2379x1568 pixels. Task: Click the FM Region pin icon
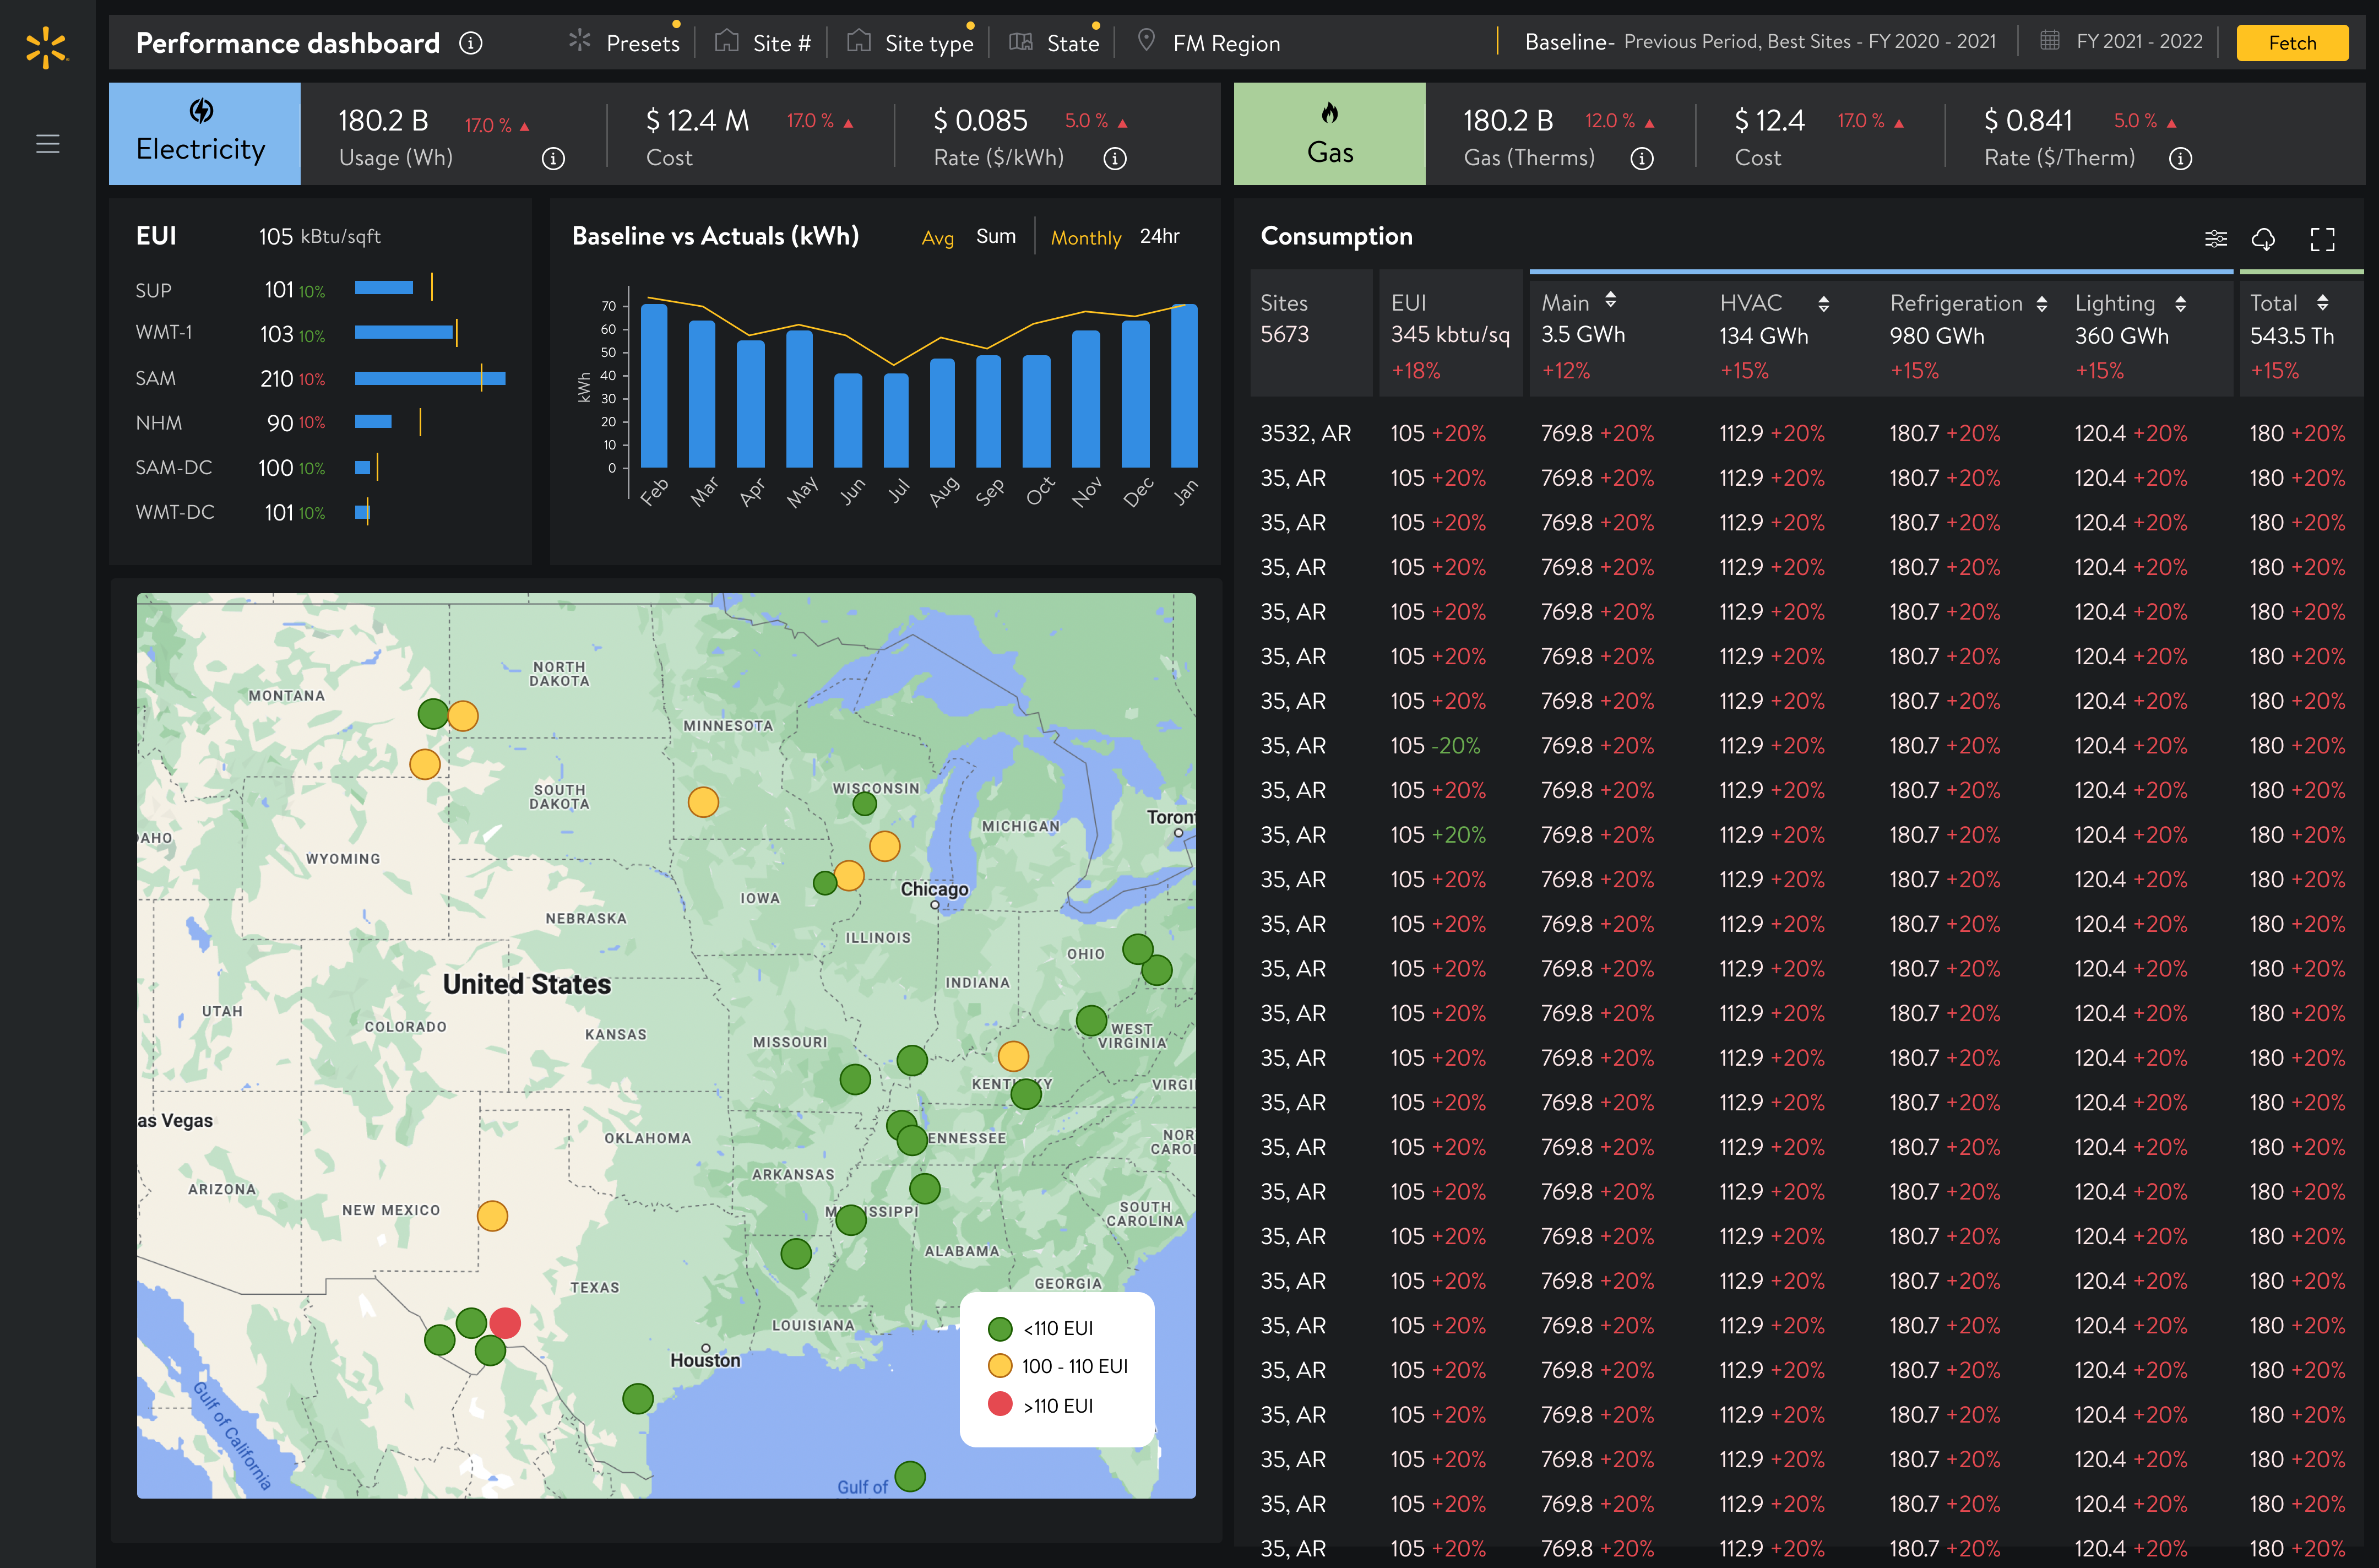click(1147, 41)
